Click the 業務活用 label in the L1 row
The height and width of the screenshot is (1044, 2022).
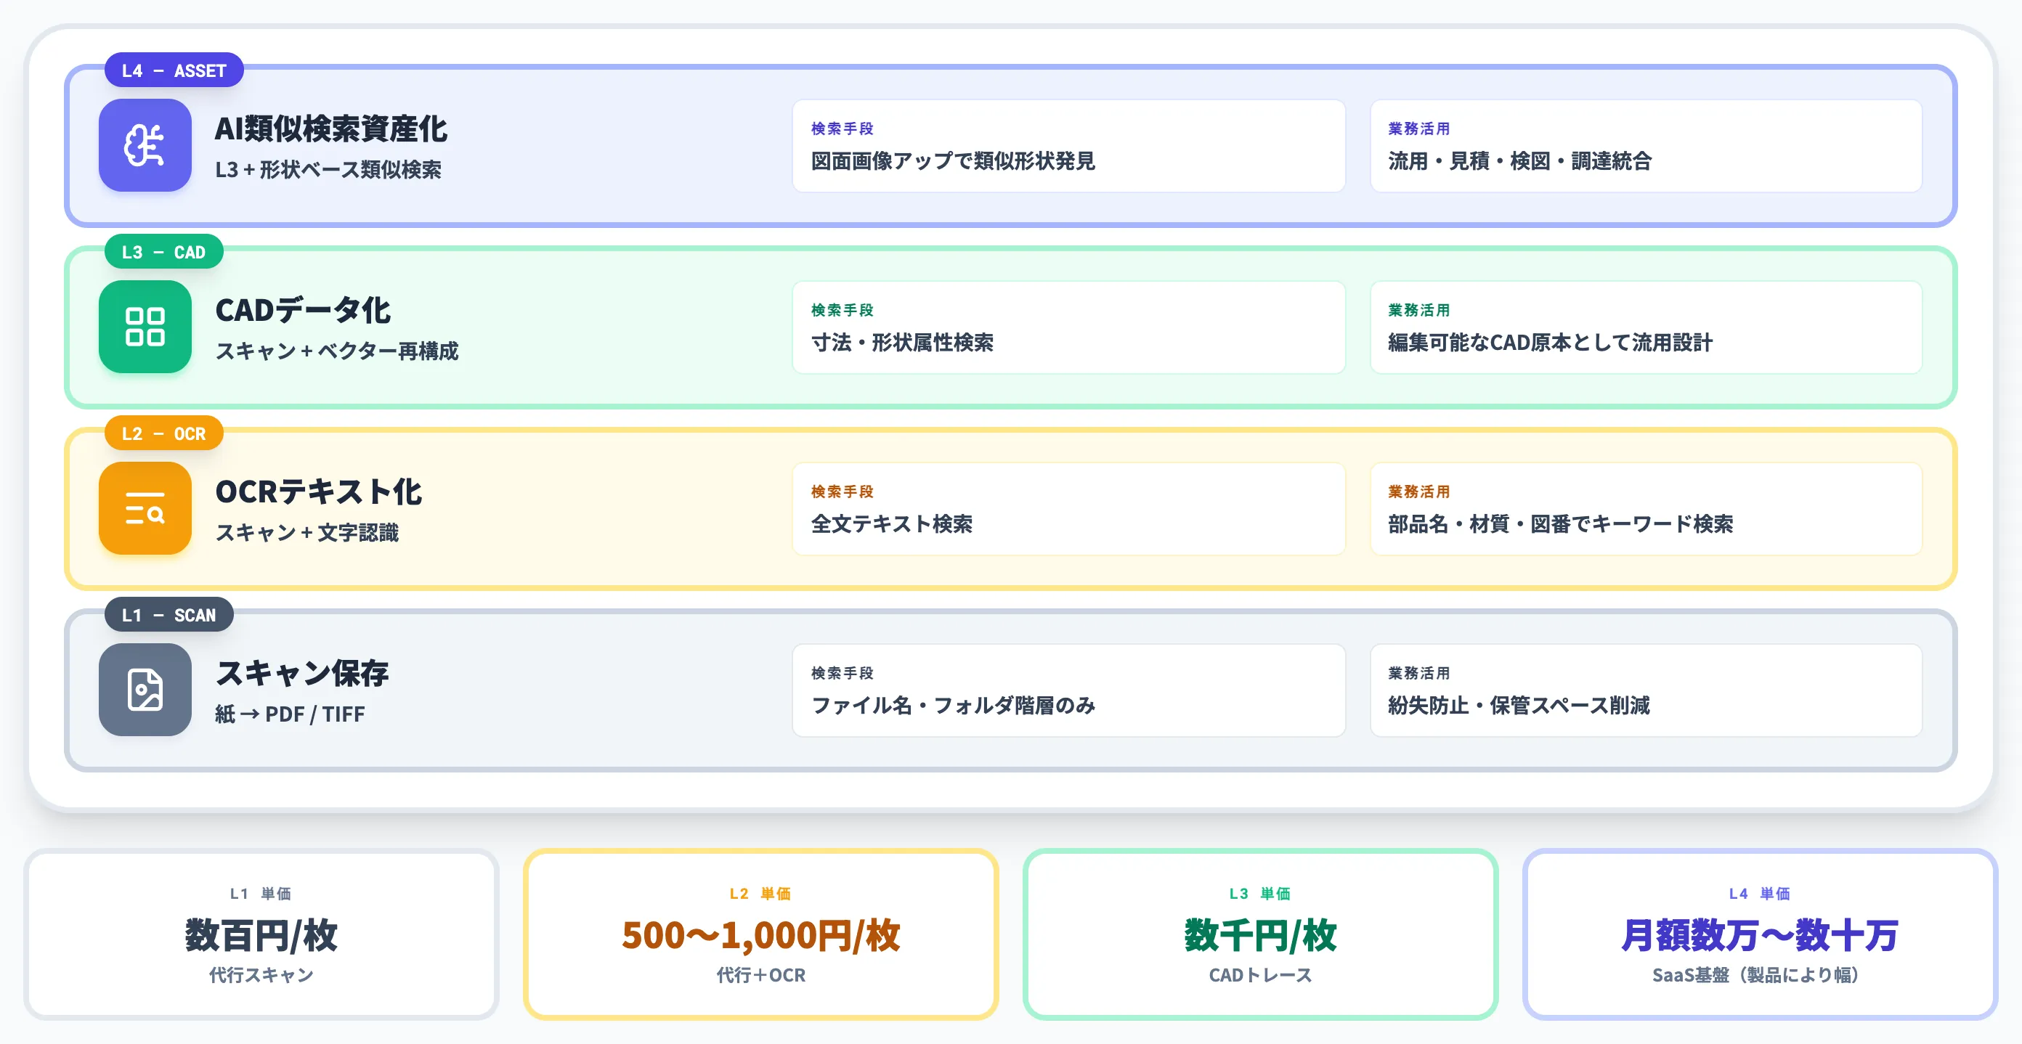pyautogui.click(x=1418, y=673)
